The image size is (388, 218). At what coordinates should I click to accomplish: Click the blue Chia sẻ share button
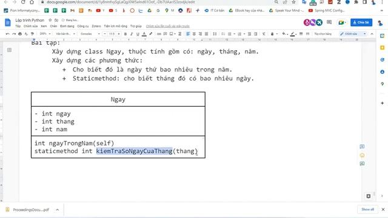[361, 22]
